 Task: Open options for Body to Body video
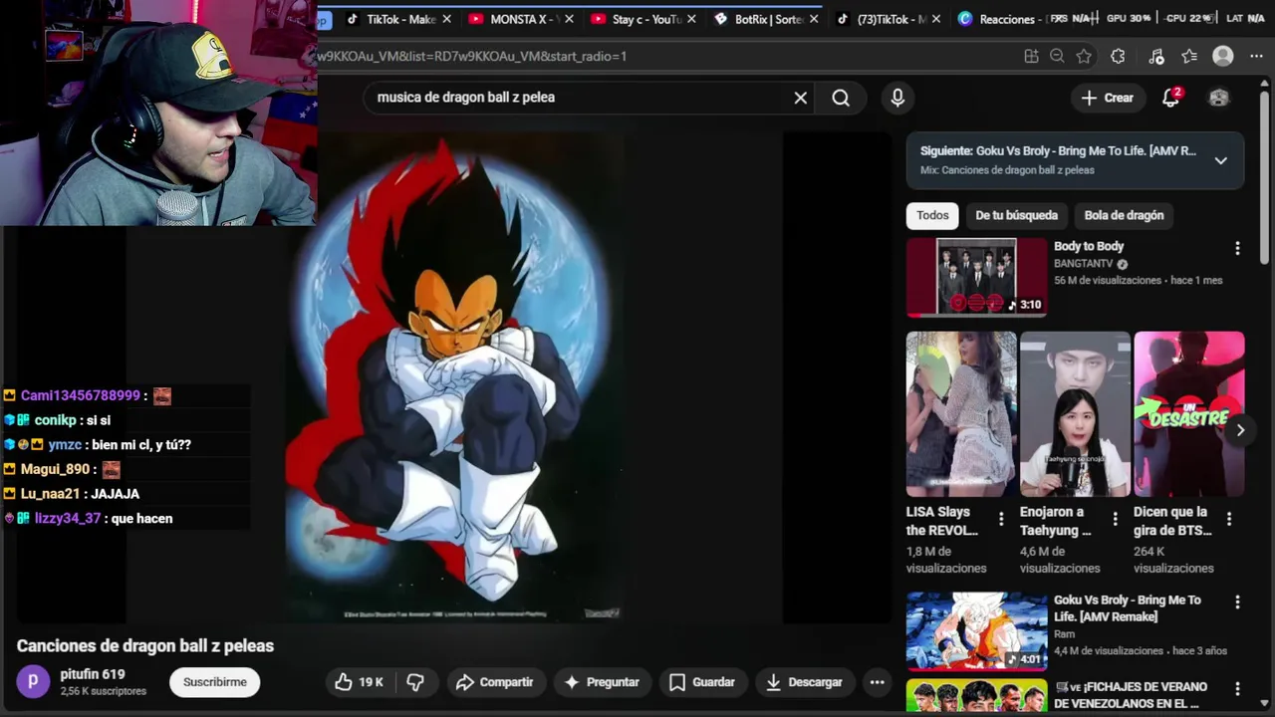tap(1237, 248)
